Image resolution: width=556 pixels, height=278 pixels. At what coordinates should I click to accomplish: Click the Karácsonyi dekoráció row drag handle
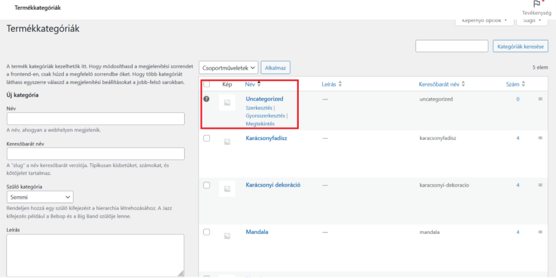click(x=540, y=185)
